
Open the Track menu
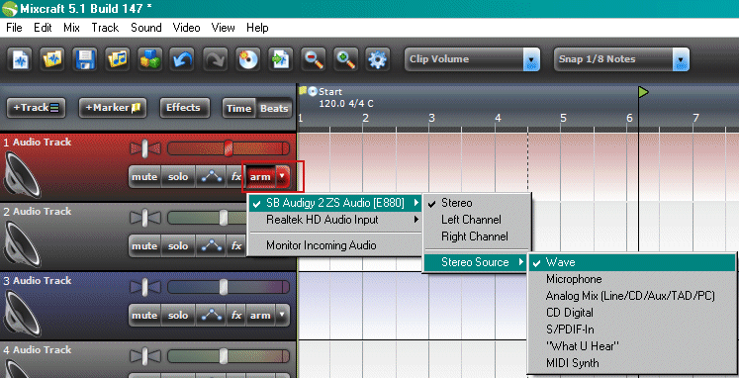pyautogui.click(x=105, y=28)
